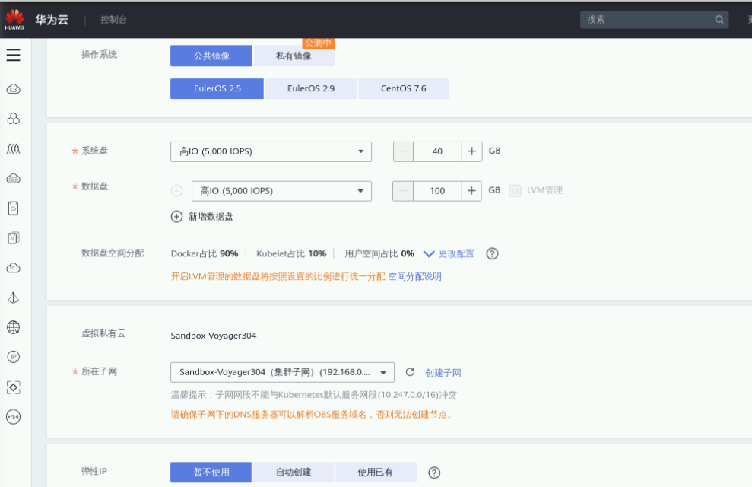Open the diamond scan sidebar icon
The image size is (752, 487).
(x=14, y=387)
